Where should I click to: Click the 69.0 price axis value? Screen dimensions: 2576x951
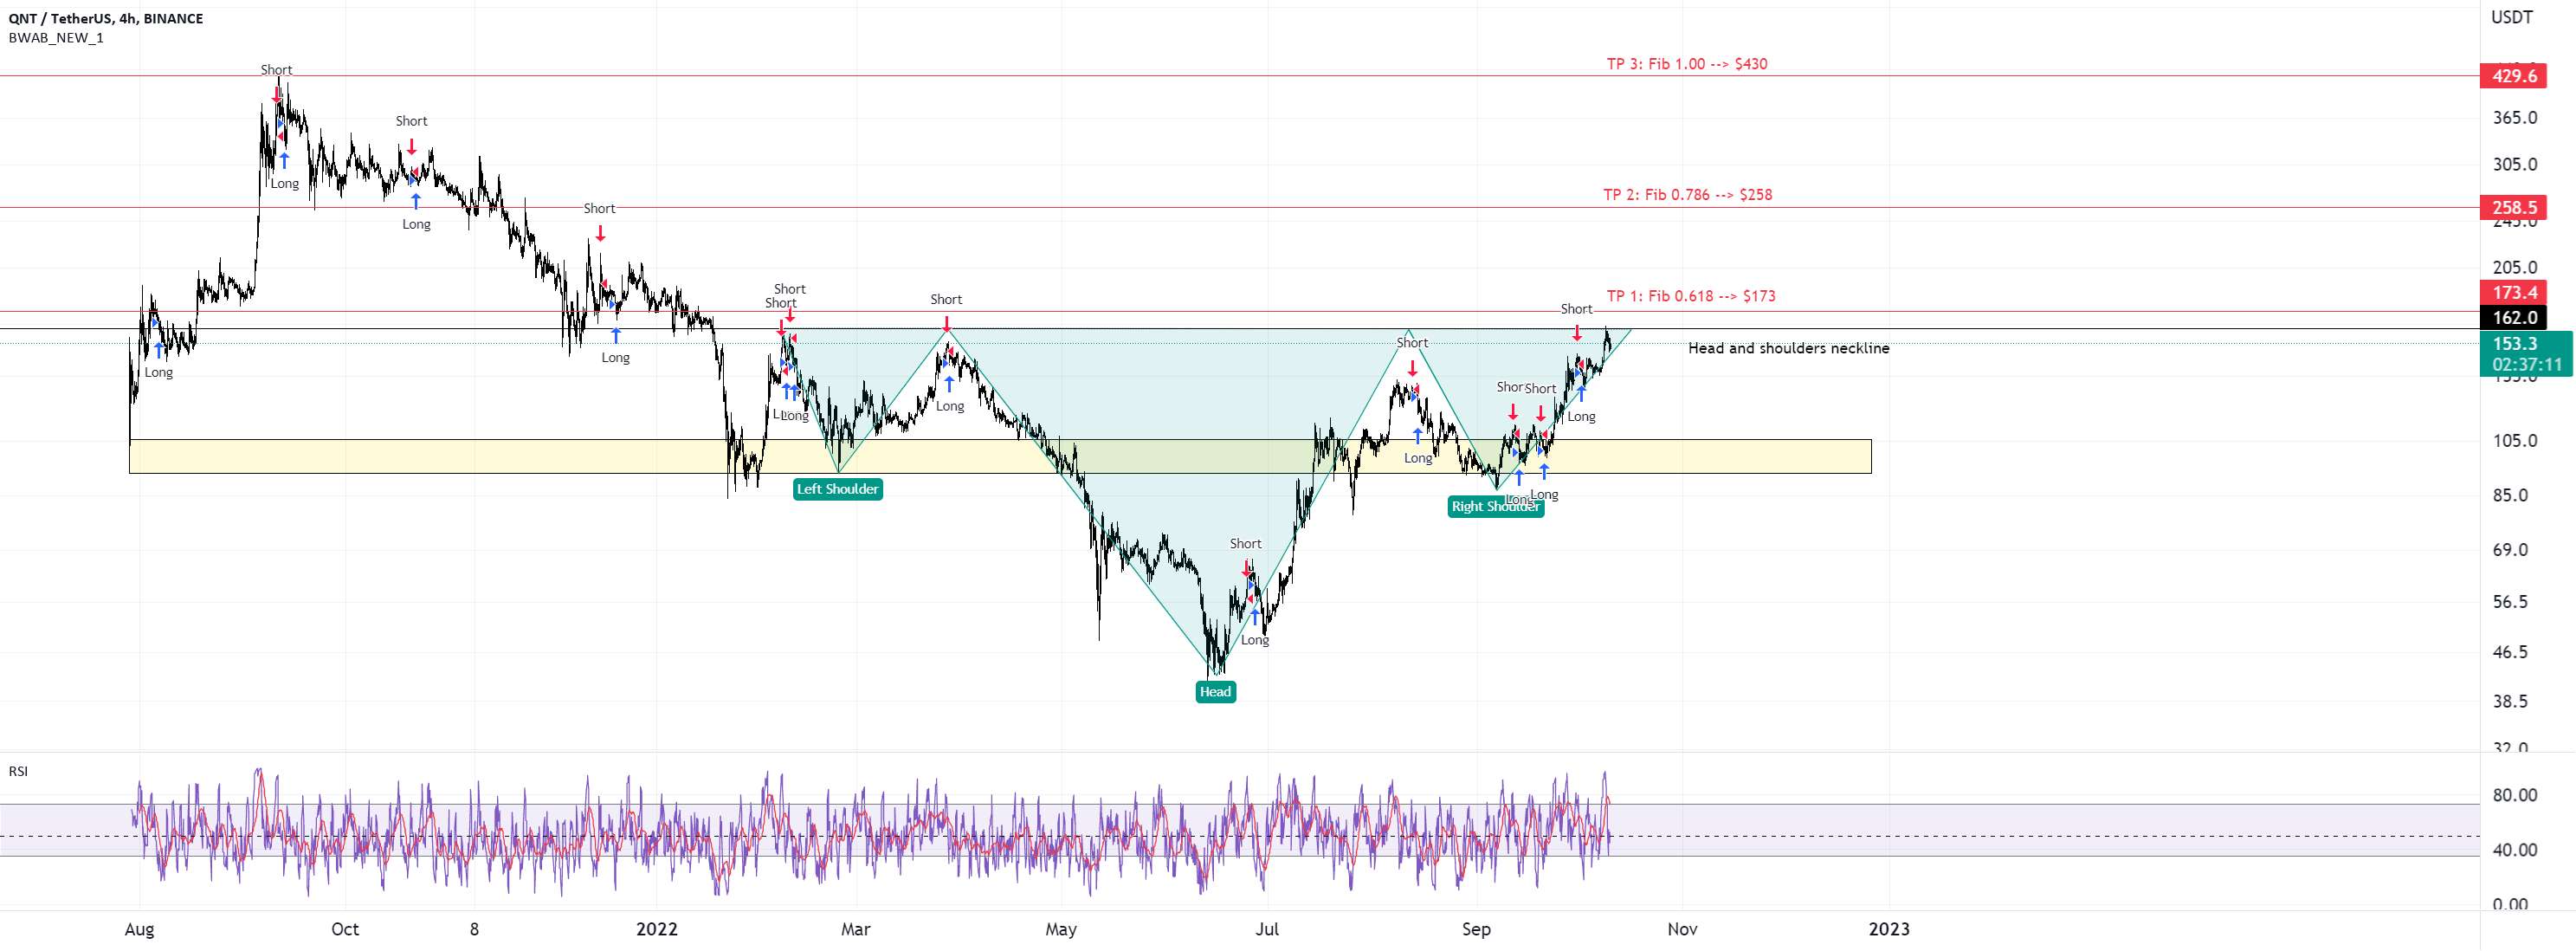click(x=2511, y=550)
